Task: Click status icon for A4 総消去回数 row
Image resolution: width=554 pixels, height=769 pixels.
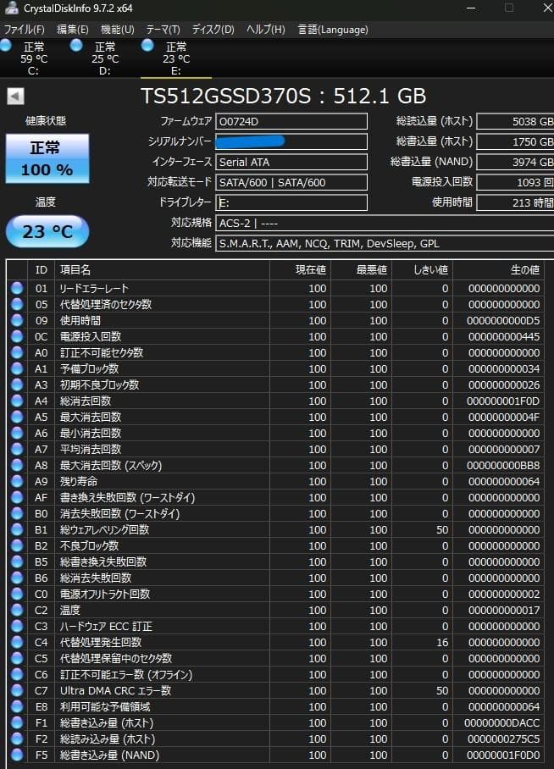Action: [17, 401]
